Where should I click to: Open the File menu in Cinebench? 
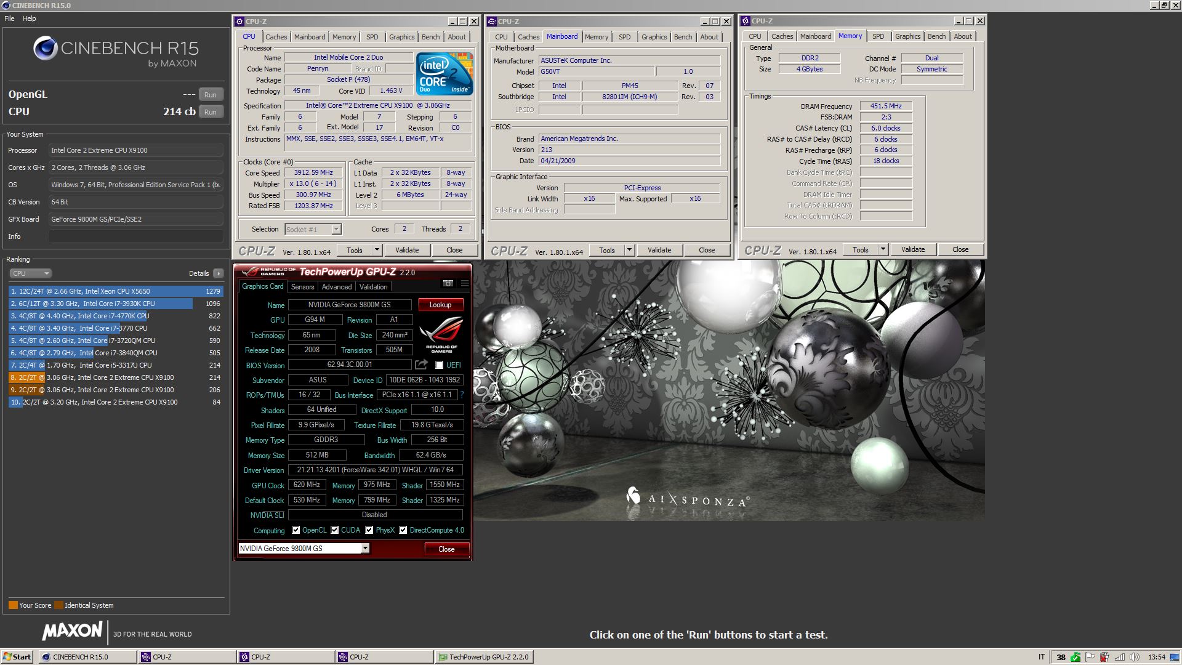pos(9,18)
